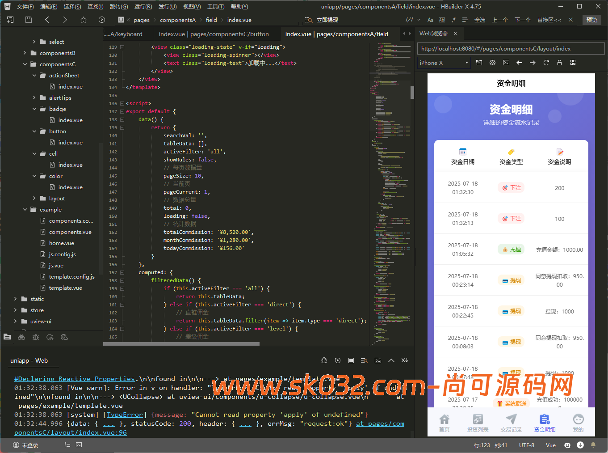Click the lock icon in the browser preview toolbar
This screenshot has width=608, height=453.
pyautogui.click(x=559, y=63)
